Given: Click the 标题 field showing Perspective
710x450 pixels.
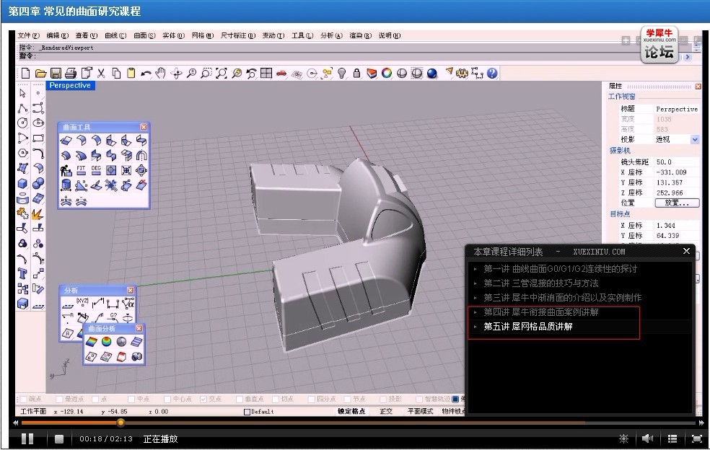Looking at the screenshot, I should click(x=678, y=109).
